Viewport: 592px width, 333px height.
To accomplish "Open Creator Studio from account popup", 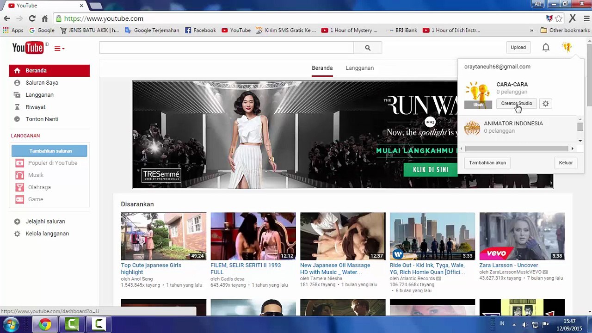I will (x=517, y=104).
